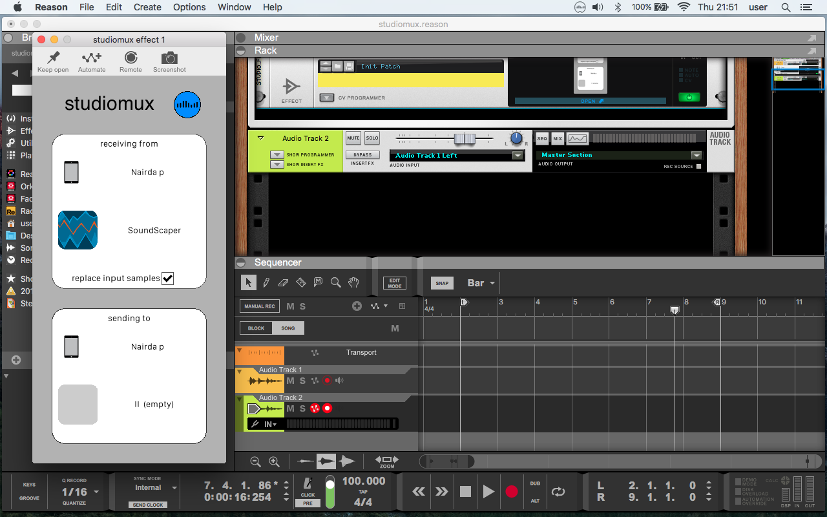Switch to SONG view
Image resolution: width=827 pixels, height=517 pixels.
288,328
